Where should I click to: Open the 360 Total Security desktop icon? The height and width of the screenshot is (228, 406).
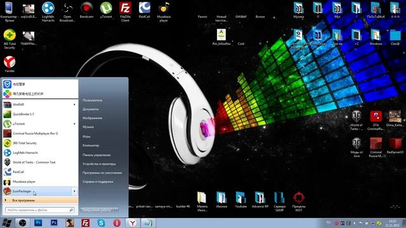click(x=10, y=39)
